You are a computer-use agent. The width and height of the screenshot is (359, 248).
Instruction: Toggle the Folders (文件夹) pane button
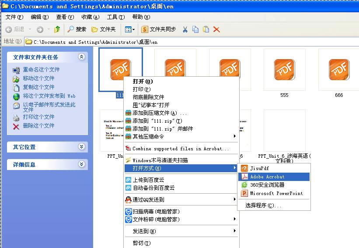[104, 29]
